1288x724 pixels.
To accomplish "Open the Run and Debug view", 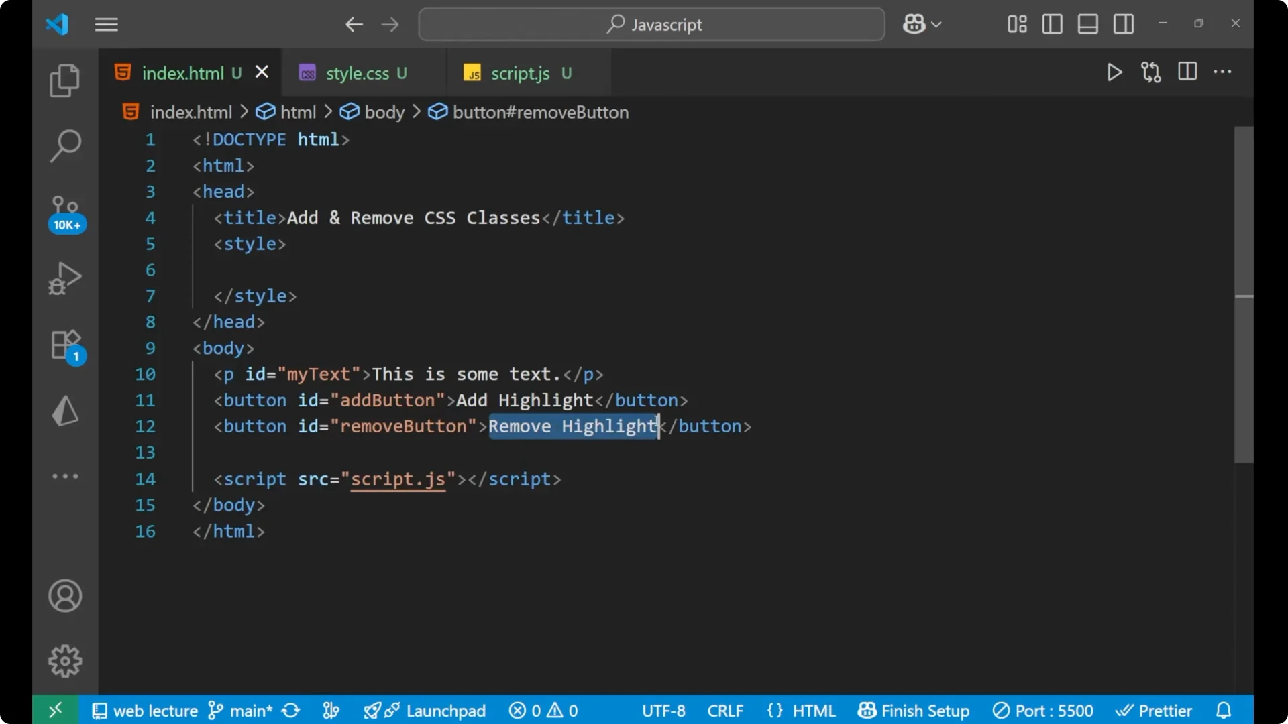I will (x=64, y=278).
